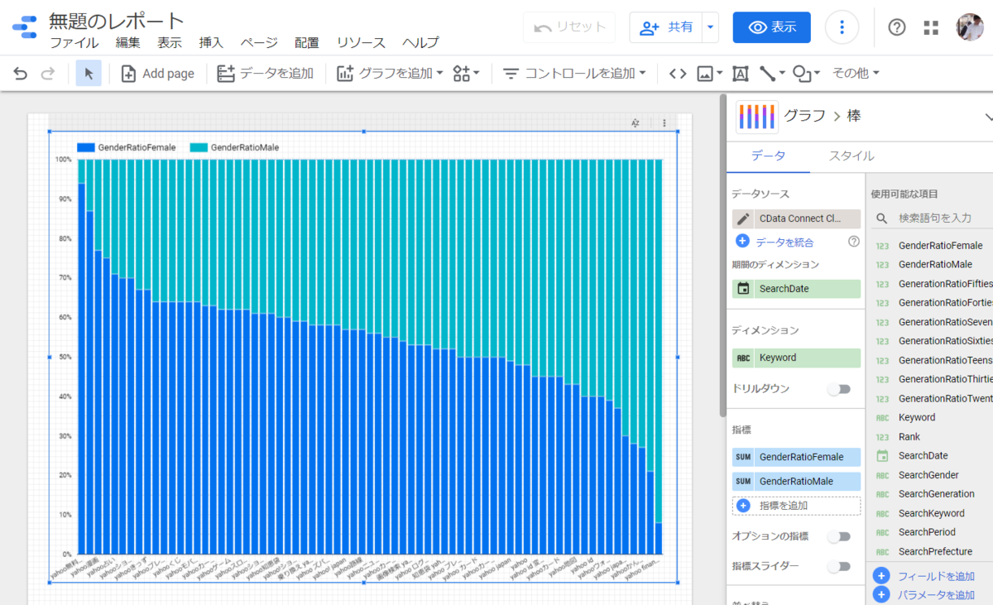Image resolution: width=993 pixels, height=605 pixels.
Task: Open グラフを追加 chart menu
Action: (x=390, y=74)
